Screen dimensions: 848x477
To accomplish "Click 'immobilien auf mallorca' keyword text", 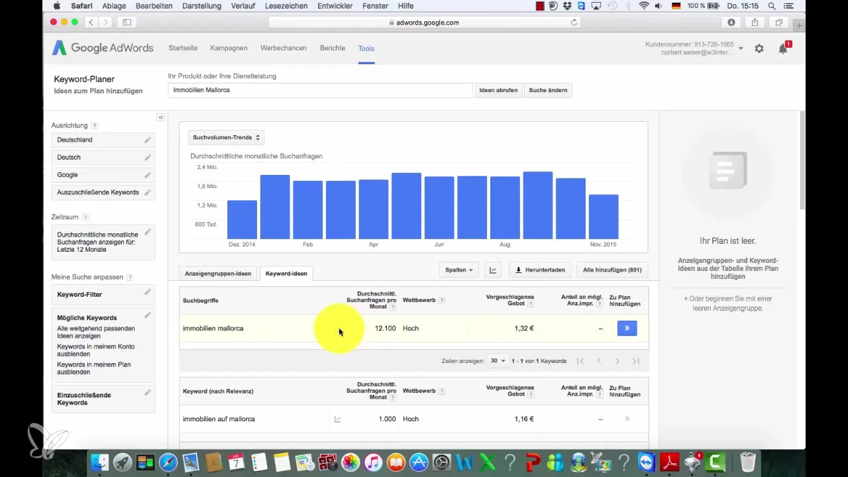I will 219,419.
